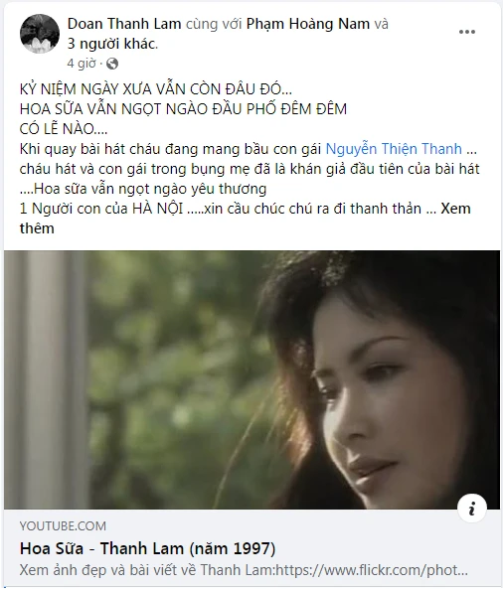
Task: Play the Hoa Sữa video thumbnail
Action: click(x=251, y=379)
